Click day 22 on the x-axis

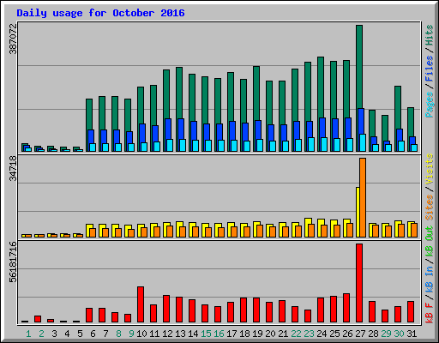point(296,334)
